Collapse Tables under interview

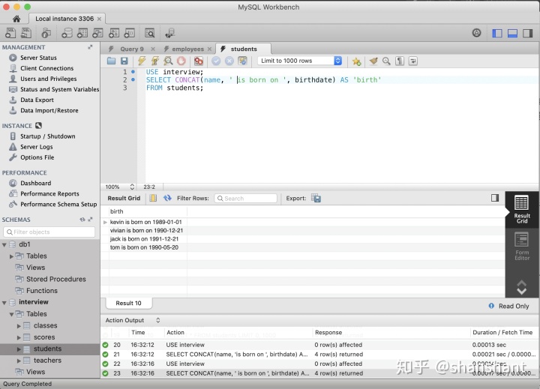(x=11, y=314)
